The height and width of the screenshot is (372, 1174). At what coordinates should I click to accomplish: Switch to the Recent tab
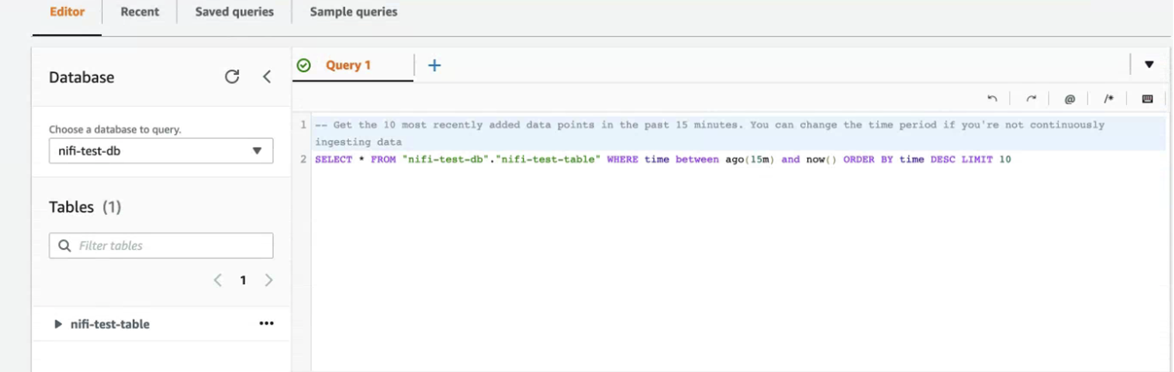click(140, 12)
